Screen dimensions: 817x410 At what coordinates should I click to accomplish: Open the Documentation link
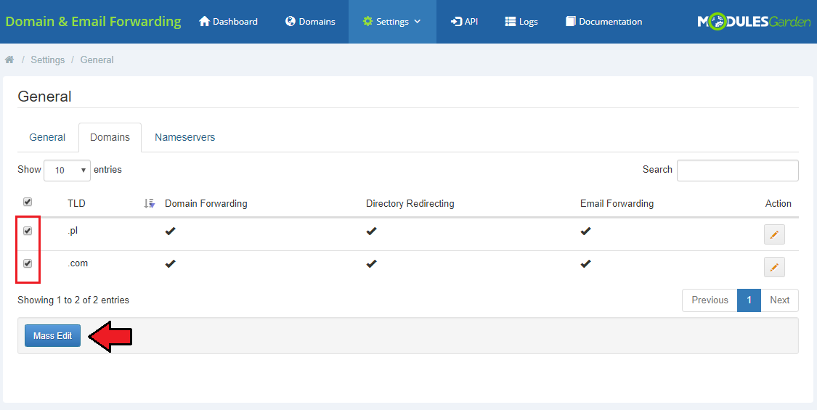(604, 22)
